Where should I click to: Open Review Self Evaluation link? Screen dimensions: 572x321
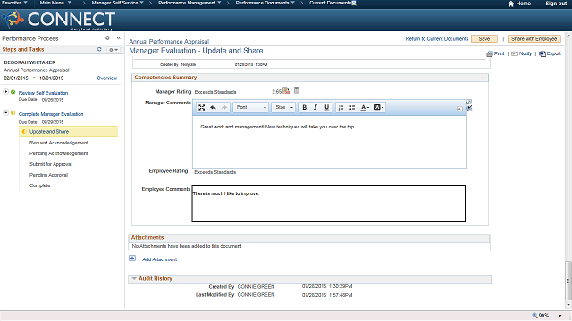click(43, 93)
